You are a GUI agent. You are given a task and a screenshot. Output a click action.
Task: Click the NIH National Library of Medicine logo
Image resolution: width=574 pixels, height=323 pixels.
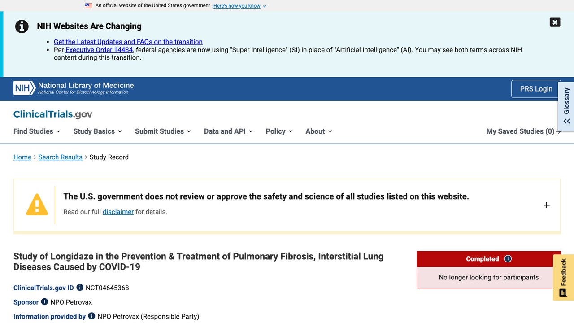[74, 88]
